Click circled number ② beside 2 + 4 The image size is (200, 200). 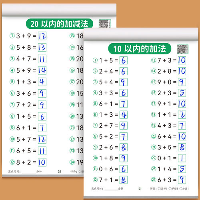click(x=95, y=71)
